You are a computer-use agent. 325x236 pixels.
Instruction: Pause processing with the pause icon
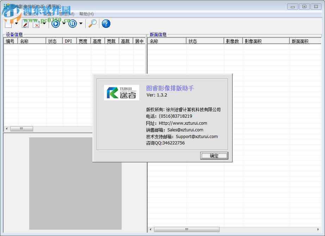pyautogui.click(x=73, y=24)
